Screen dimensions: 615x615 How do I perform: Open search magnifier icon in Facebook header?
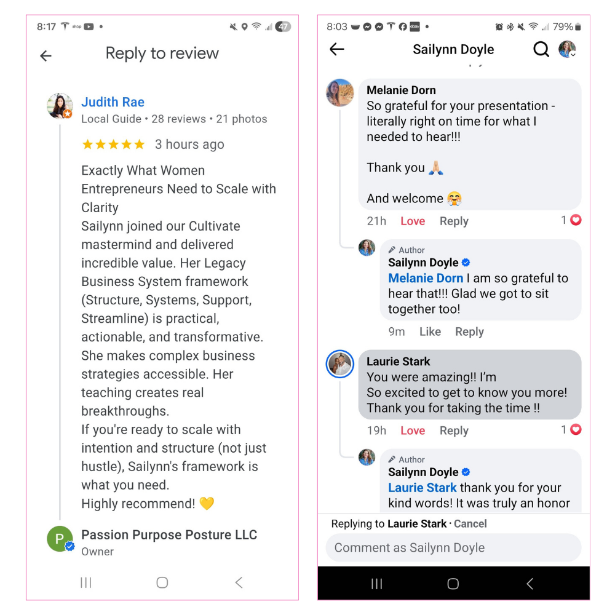pos(541,49)
